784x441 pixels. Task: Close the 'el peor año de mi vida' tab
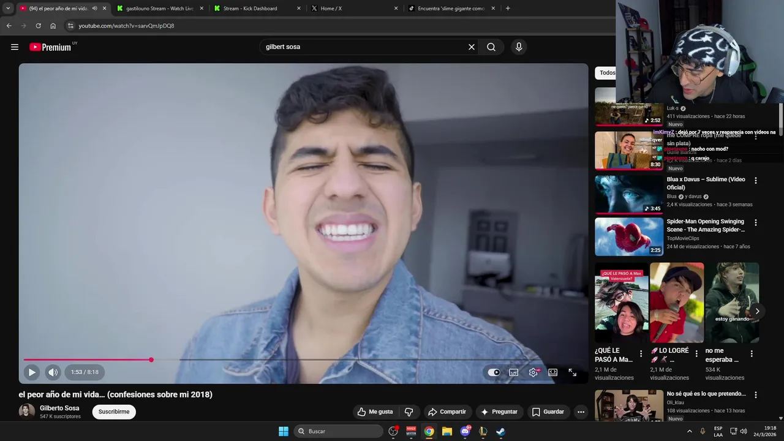coord(104,9)
